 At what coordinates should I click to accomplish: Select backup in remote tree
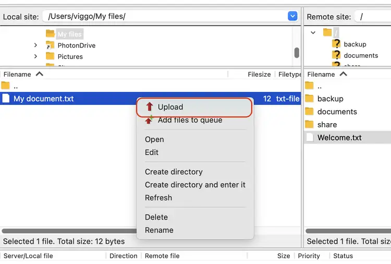click(x=355, y=44)
